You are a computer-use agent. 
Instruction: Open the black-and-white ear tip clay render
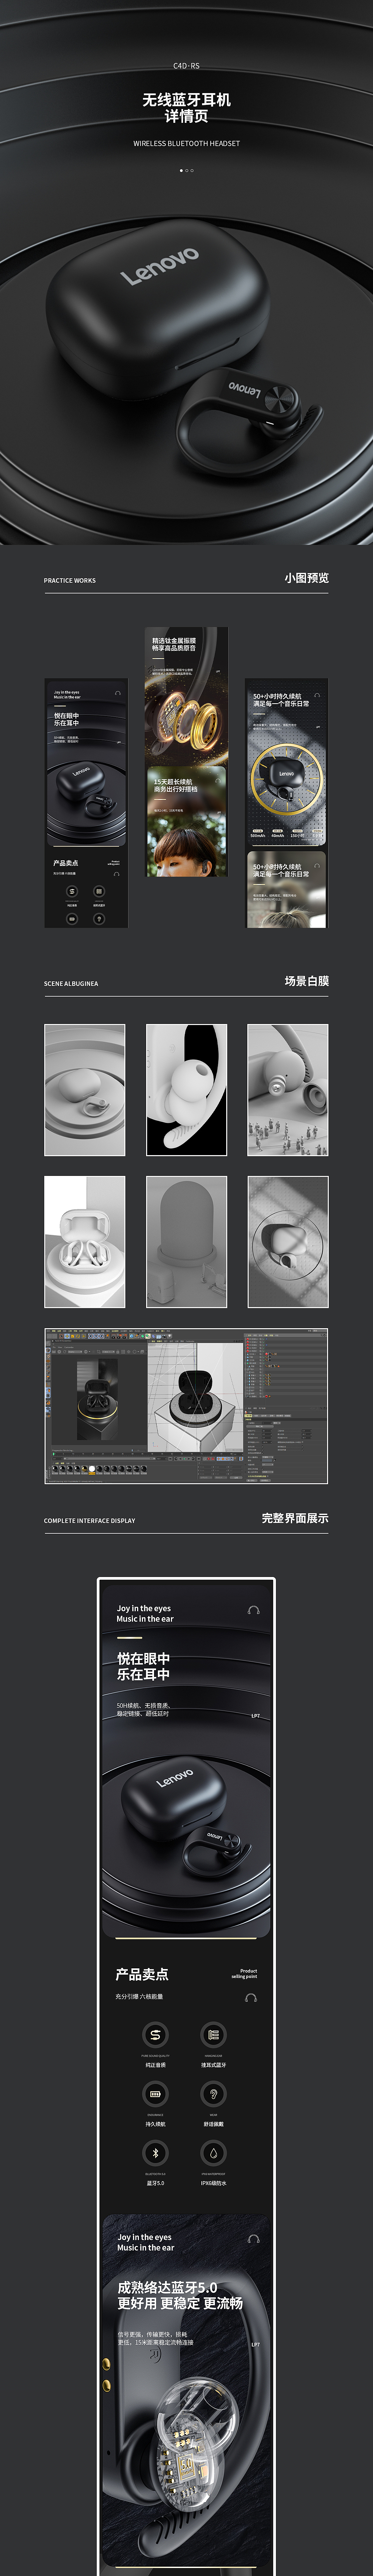click(x=186, y=1090)
